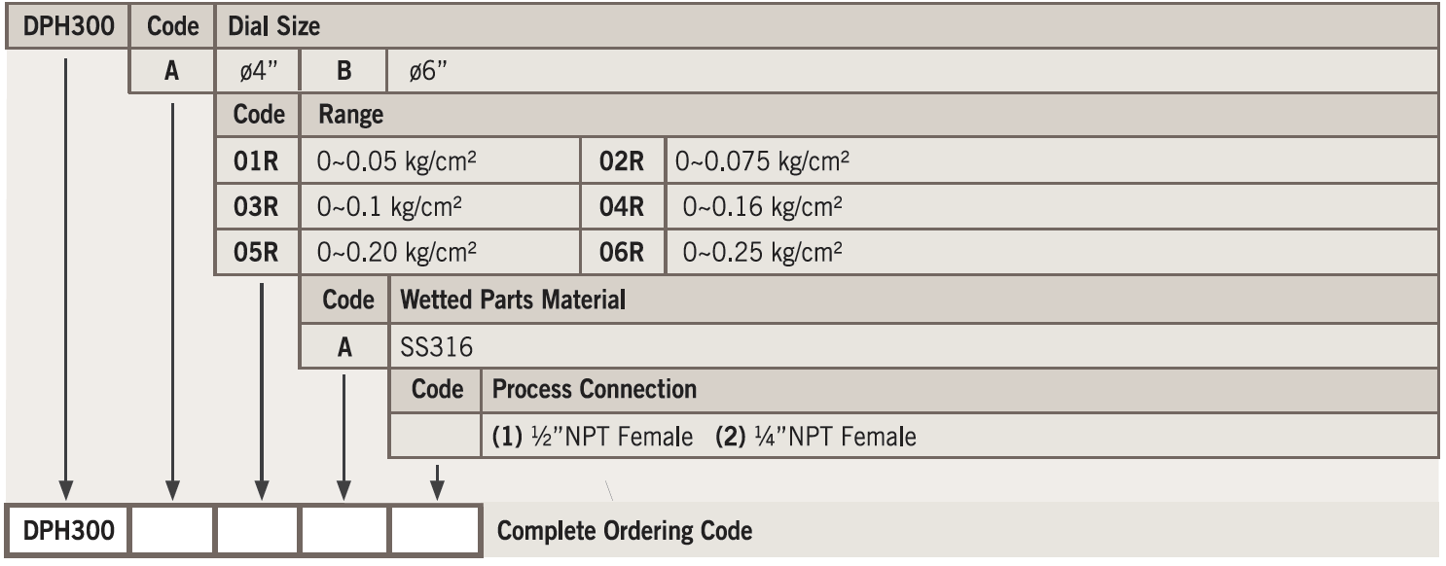Click the ø4" dial size option
1446x566 pixels.
pos(257,72)
